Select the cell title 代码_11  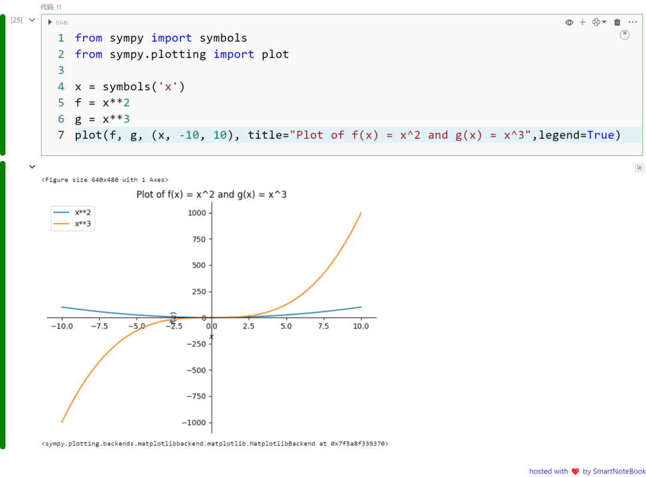pos(51,7)
